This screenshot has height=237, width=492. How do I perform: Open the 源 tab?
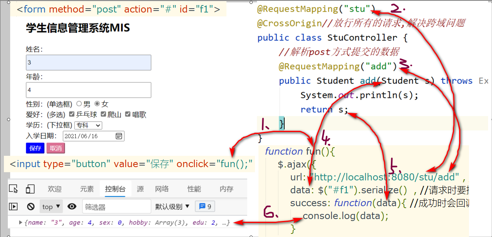tap(140, 189)
